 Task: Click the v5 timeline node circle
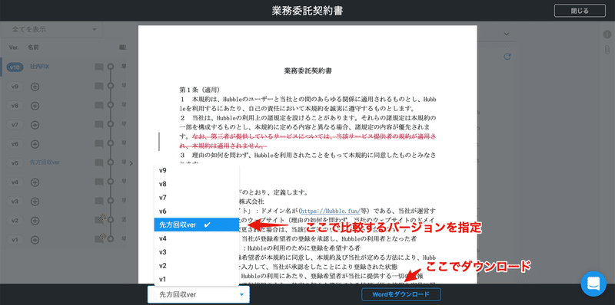(111, 162)
